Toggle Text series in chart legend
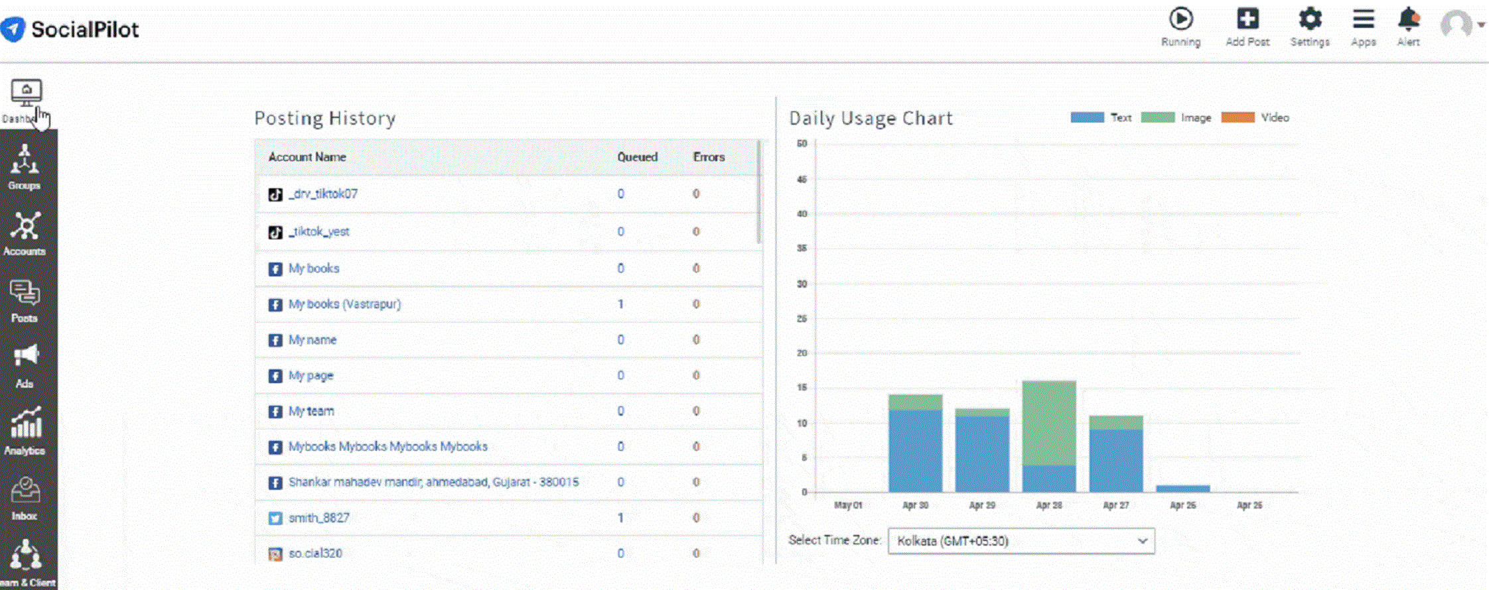 click(x=1100, y=117)
